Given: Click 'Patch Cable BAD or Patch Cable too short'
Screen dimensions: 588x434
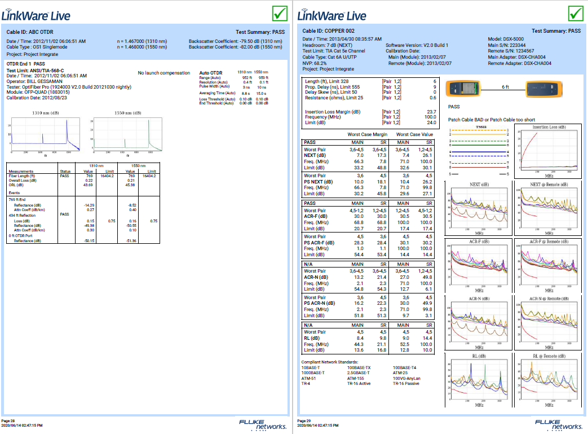Looking at the screenshot, I should (x=492, y=120).
